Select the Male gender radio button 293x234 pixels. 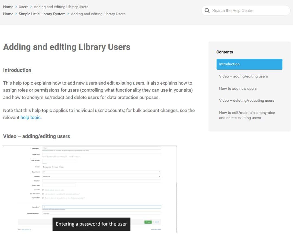60,167
